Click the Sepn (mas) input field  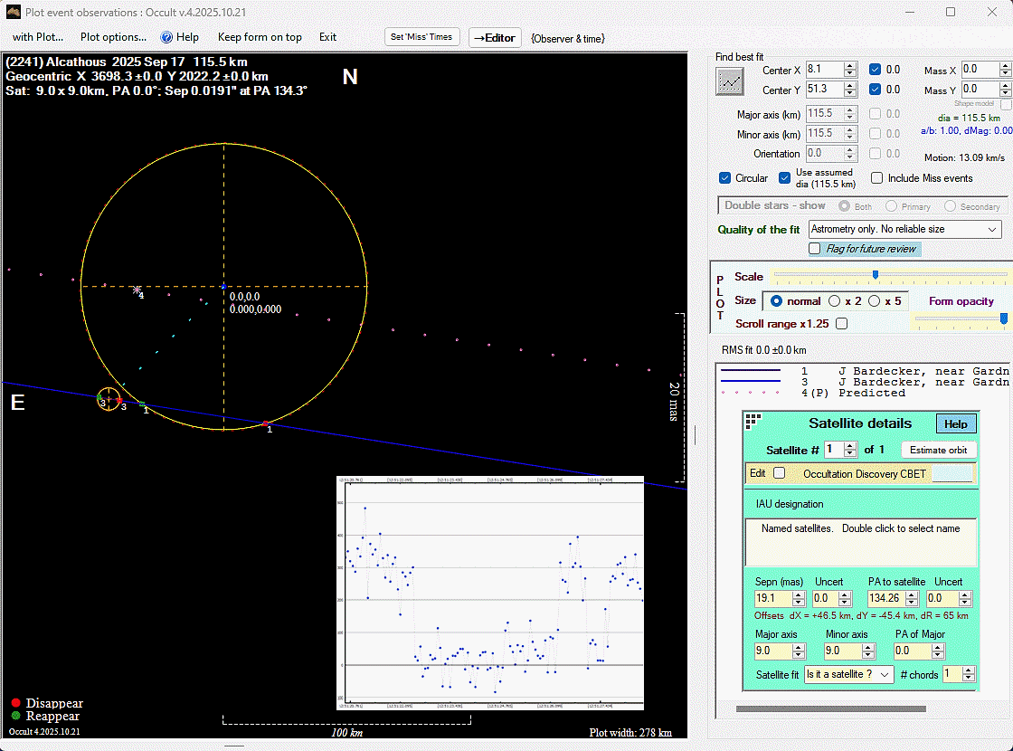[772, 598]
